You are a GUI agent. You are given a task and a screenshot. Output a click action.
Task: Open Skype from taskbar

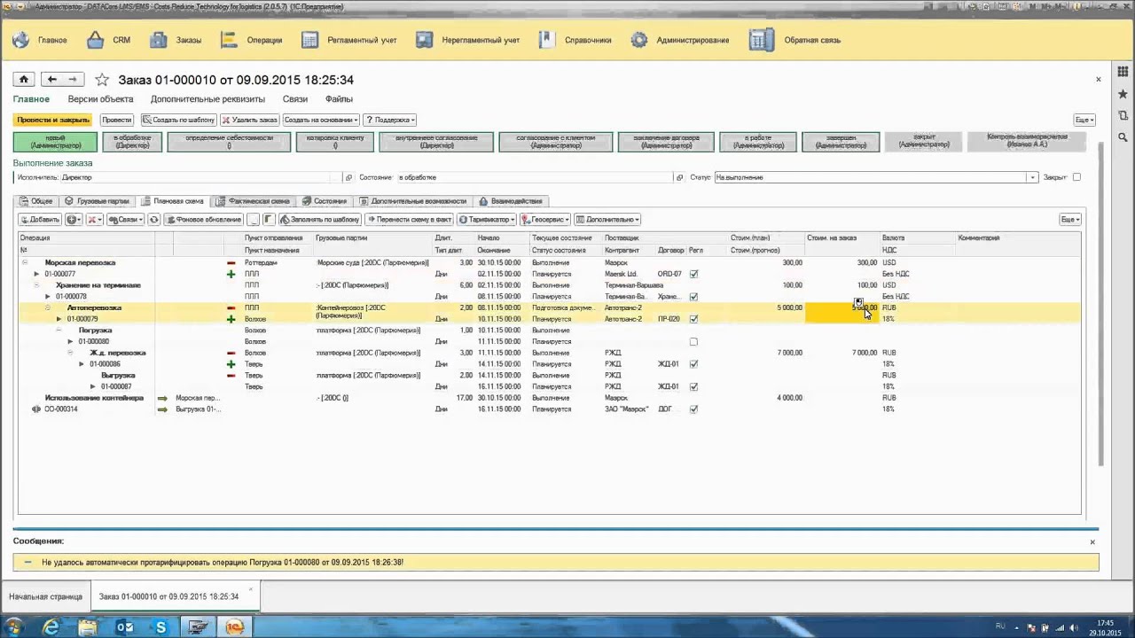(x=160, y=626)
